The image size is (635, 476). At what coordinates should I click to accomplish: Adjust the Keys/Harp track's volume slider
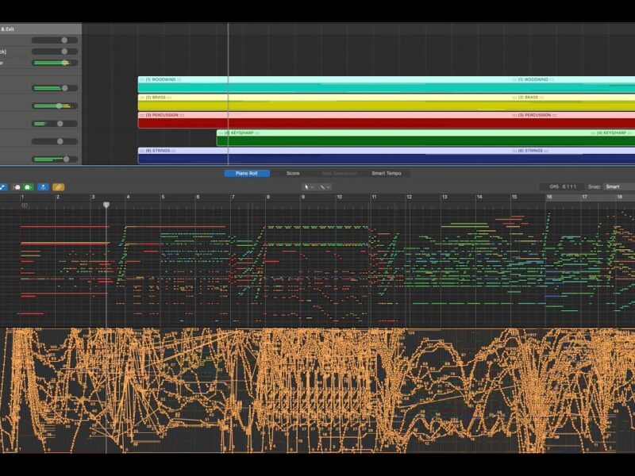55,141
